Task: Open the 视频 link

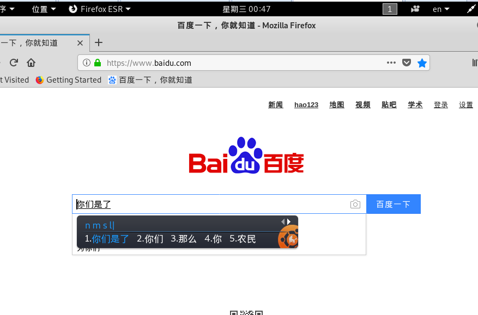Action: pyautogui.click(x=363, y=105)
